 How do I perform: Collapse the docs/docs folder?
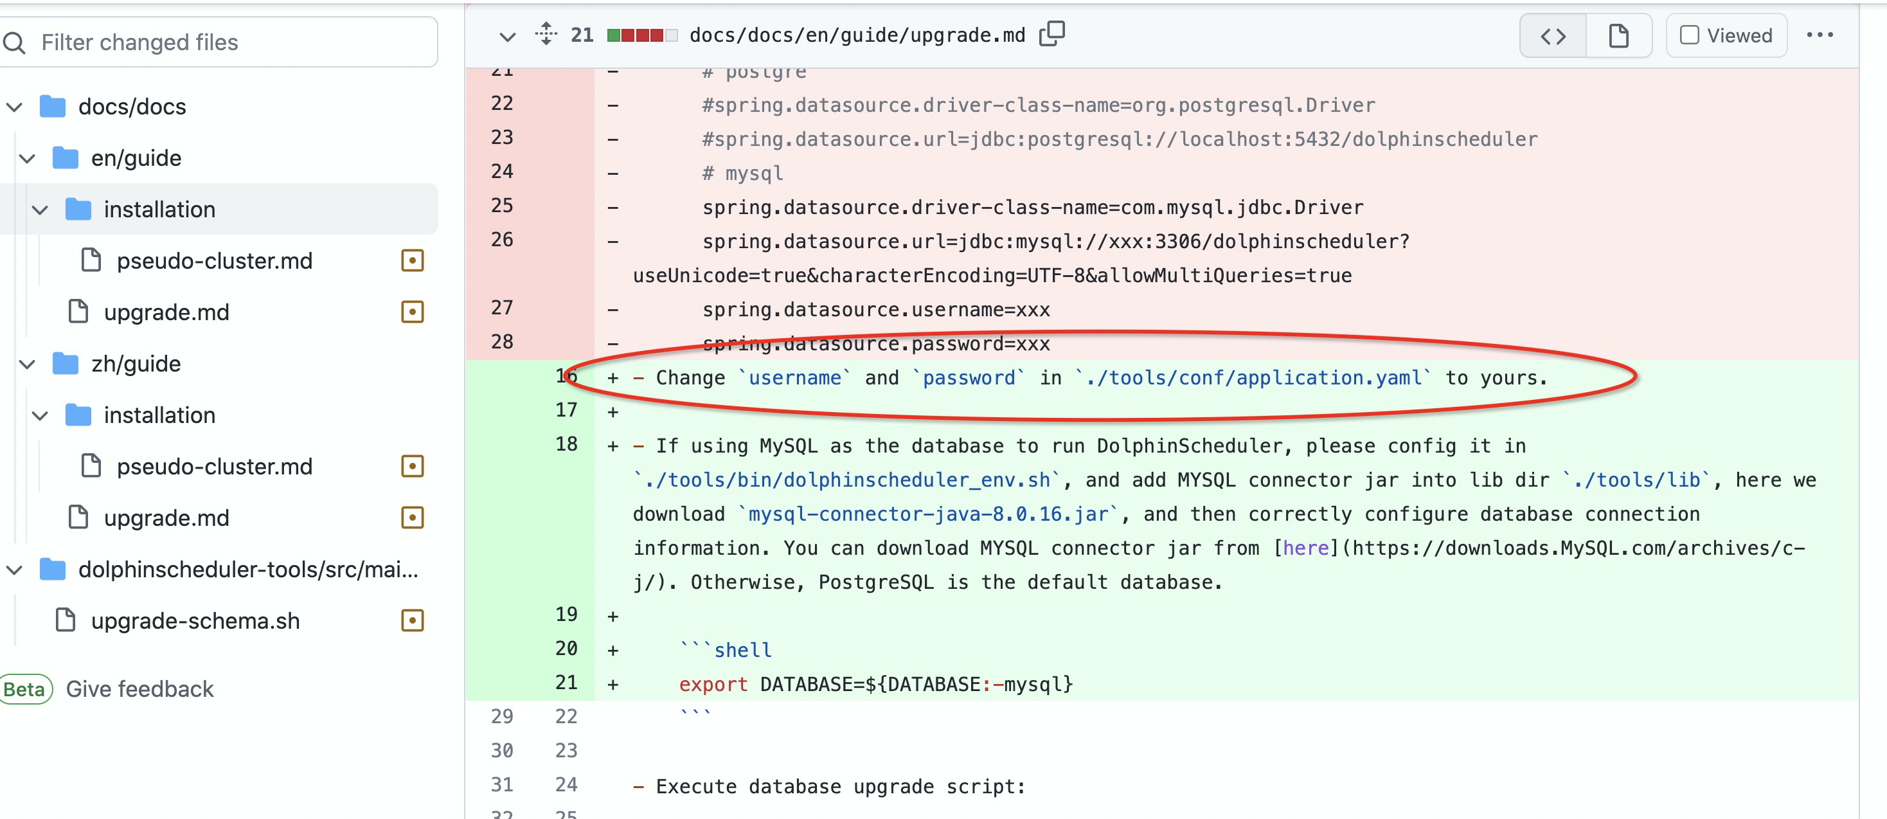(x=15, y=107)
